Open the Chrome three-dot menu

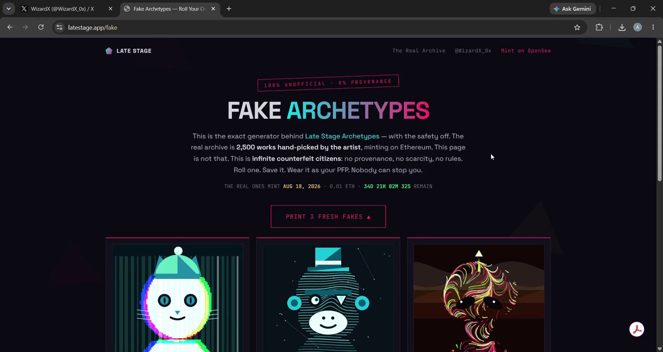[653, 28]
